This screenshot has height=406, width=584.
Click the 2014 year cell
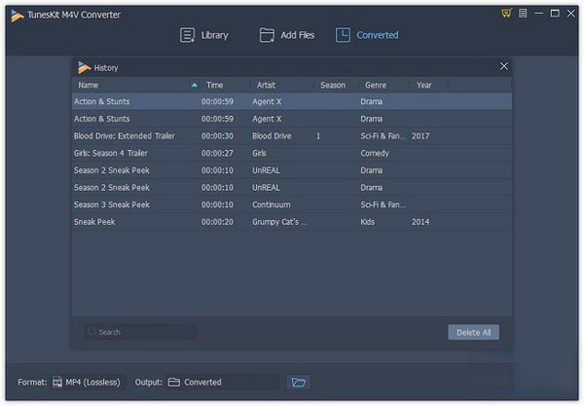coord(420,222)
